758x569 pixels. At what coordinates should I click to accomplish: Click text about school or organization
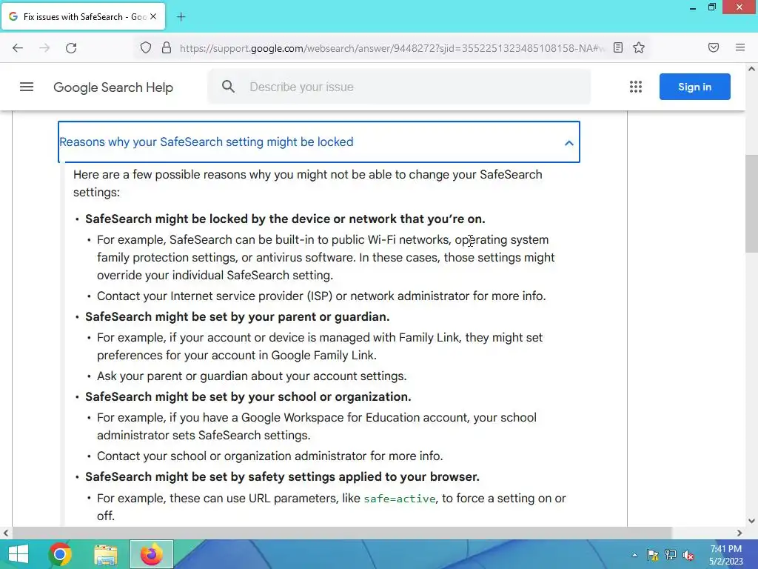tap(248, 397)
